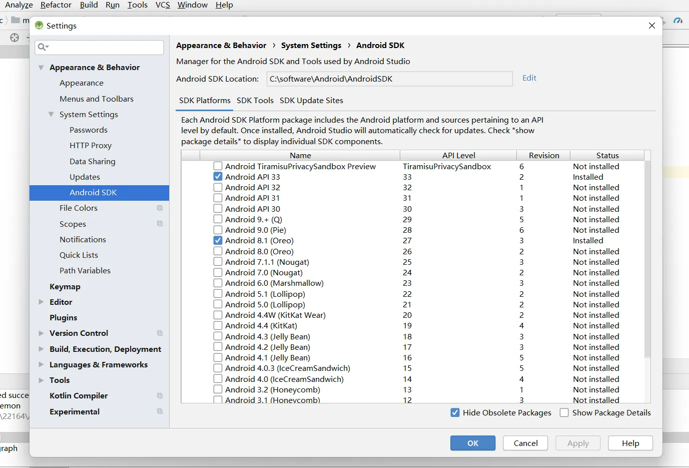This screenshot has height=468, width=689.
Task: Switch to the SDK Update Sites tab
Action: tap(311, 101)
